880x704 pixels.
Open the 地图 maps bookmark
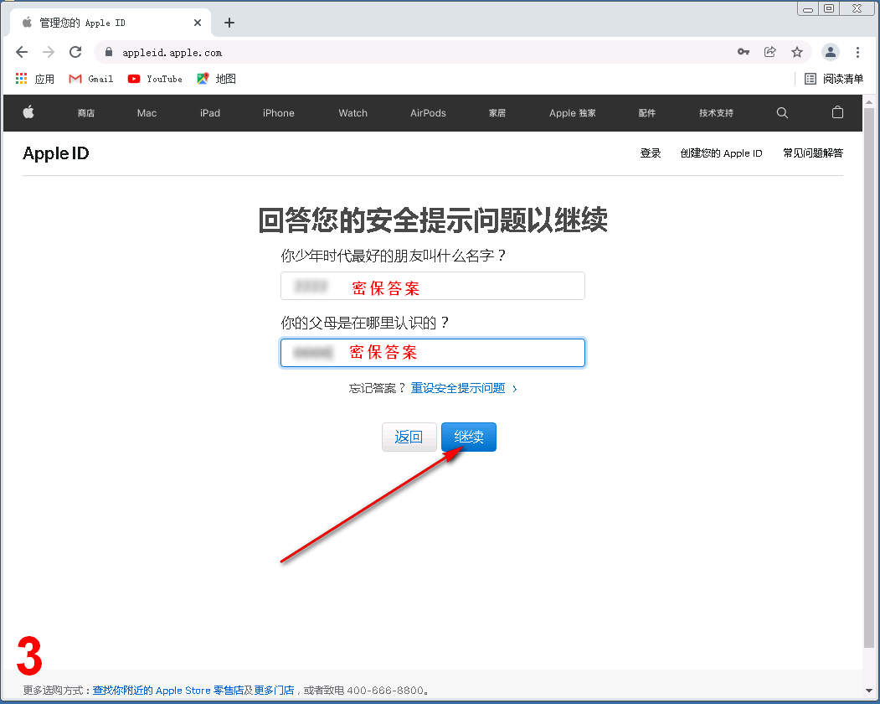pos(216,79)
